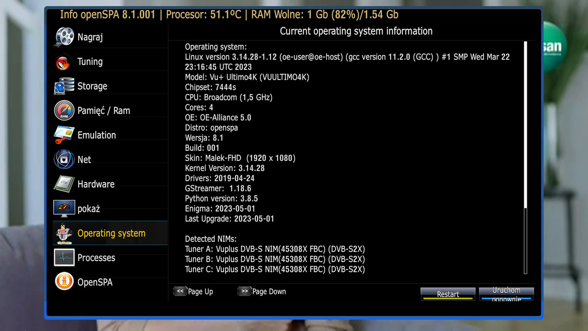Click the pokaż monitor icon
The width and height of the screenshot is (588, 331).
tap(64, 209)
